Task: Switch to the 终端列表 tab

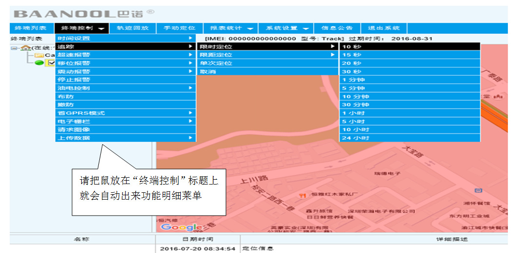Action: [33, 28]
